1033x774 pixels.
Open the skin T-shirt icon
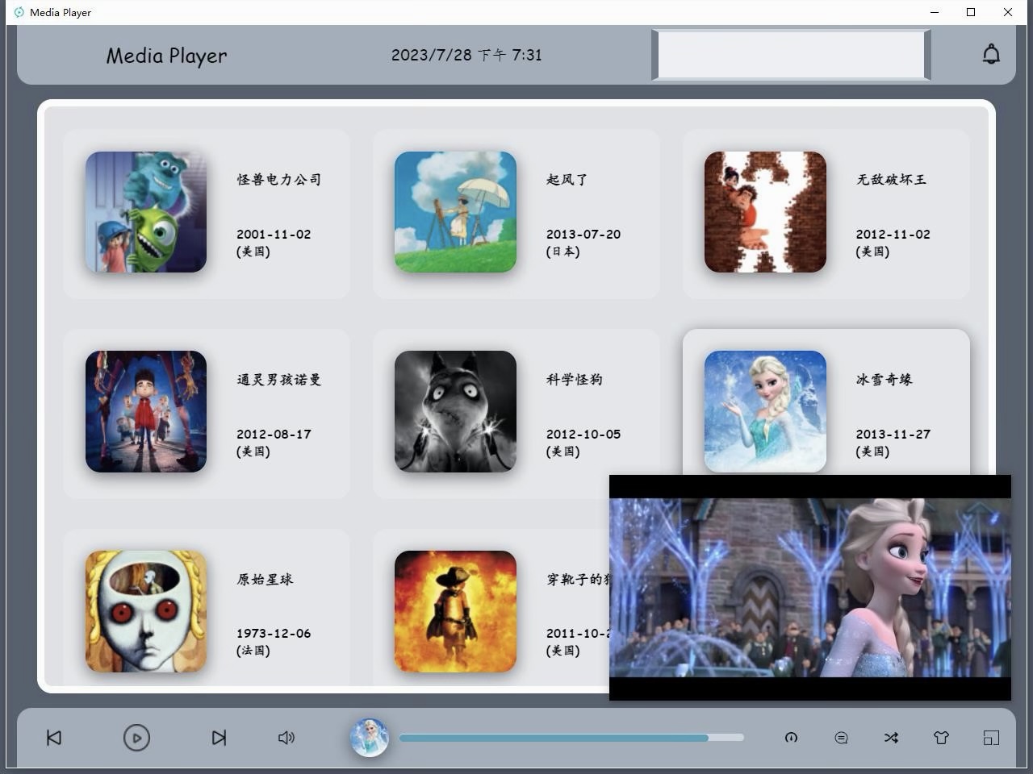click(x=941, y=738)
